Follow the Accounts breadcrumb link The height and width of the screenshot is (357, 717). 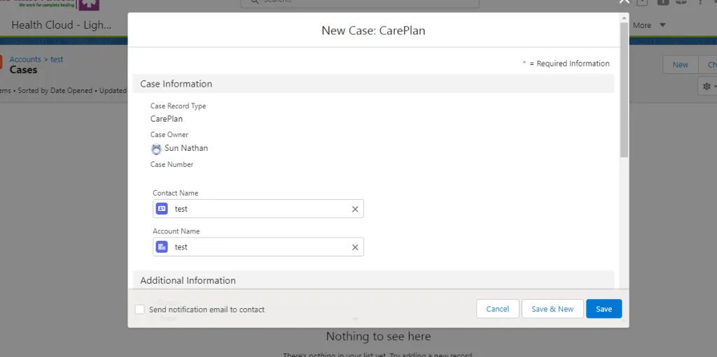point(25,59)
